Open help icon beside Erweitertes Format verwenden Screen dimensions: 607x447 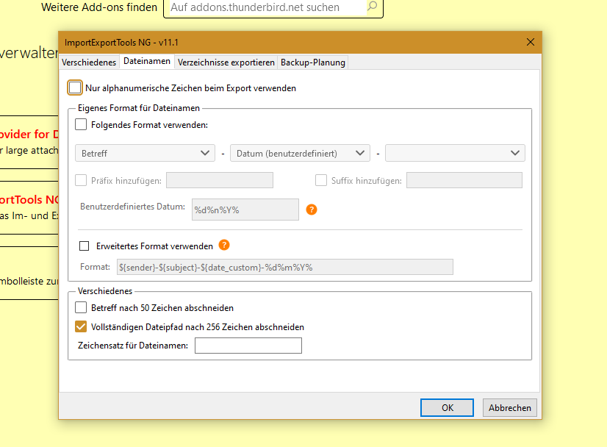coord(223,246)
